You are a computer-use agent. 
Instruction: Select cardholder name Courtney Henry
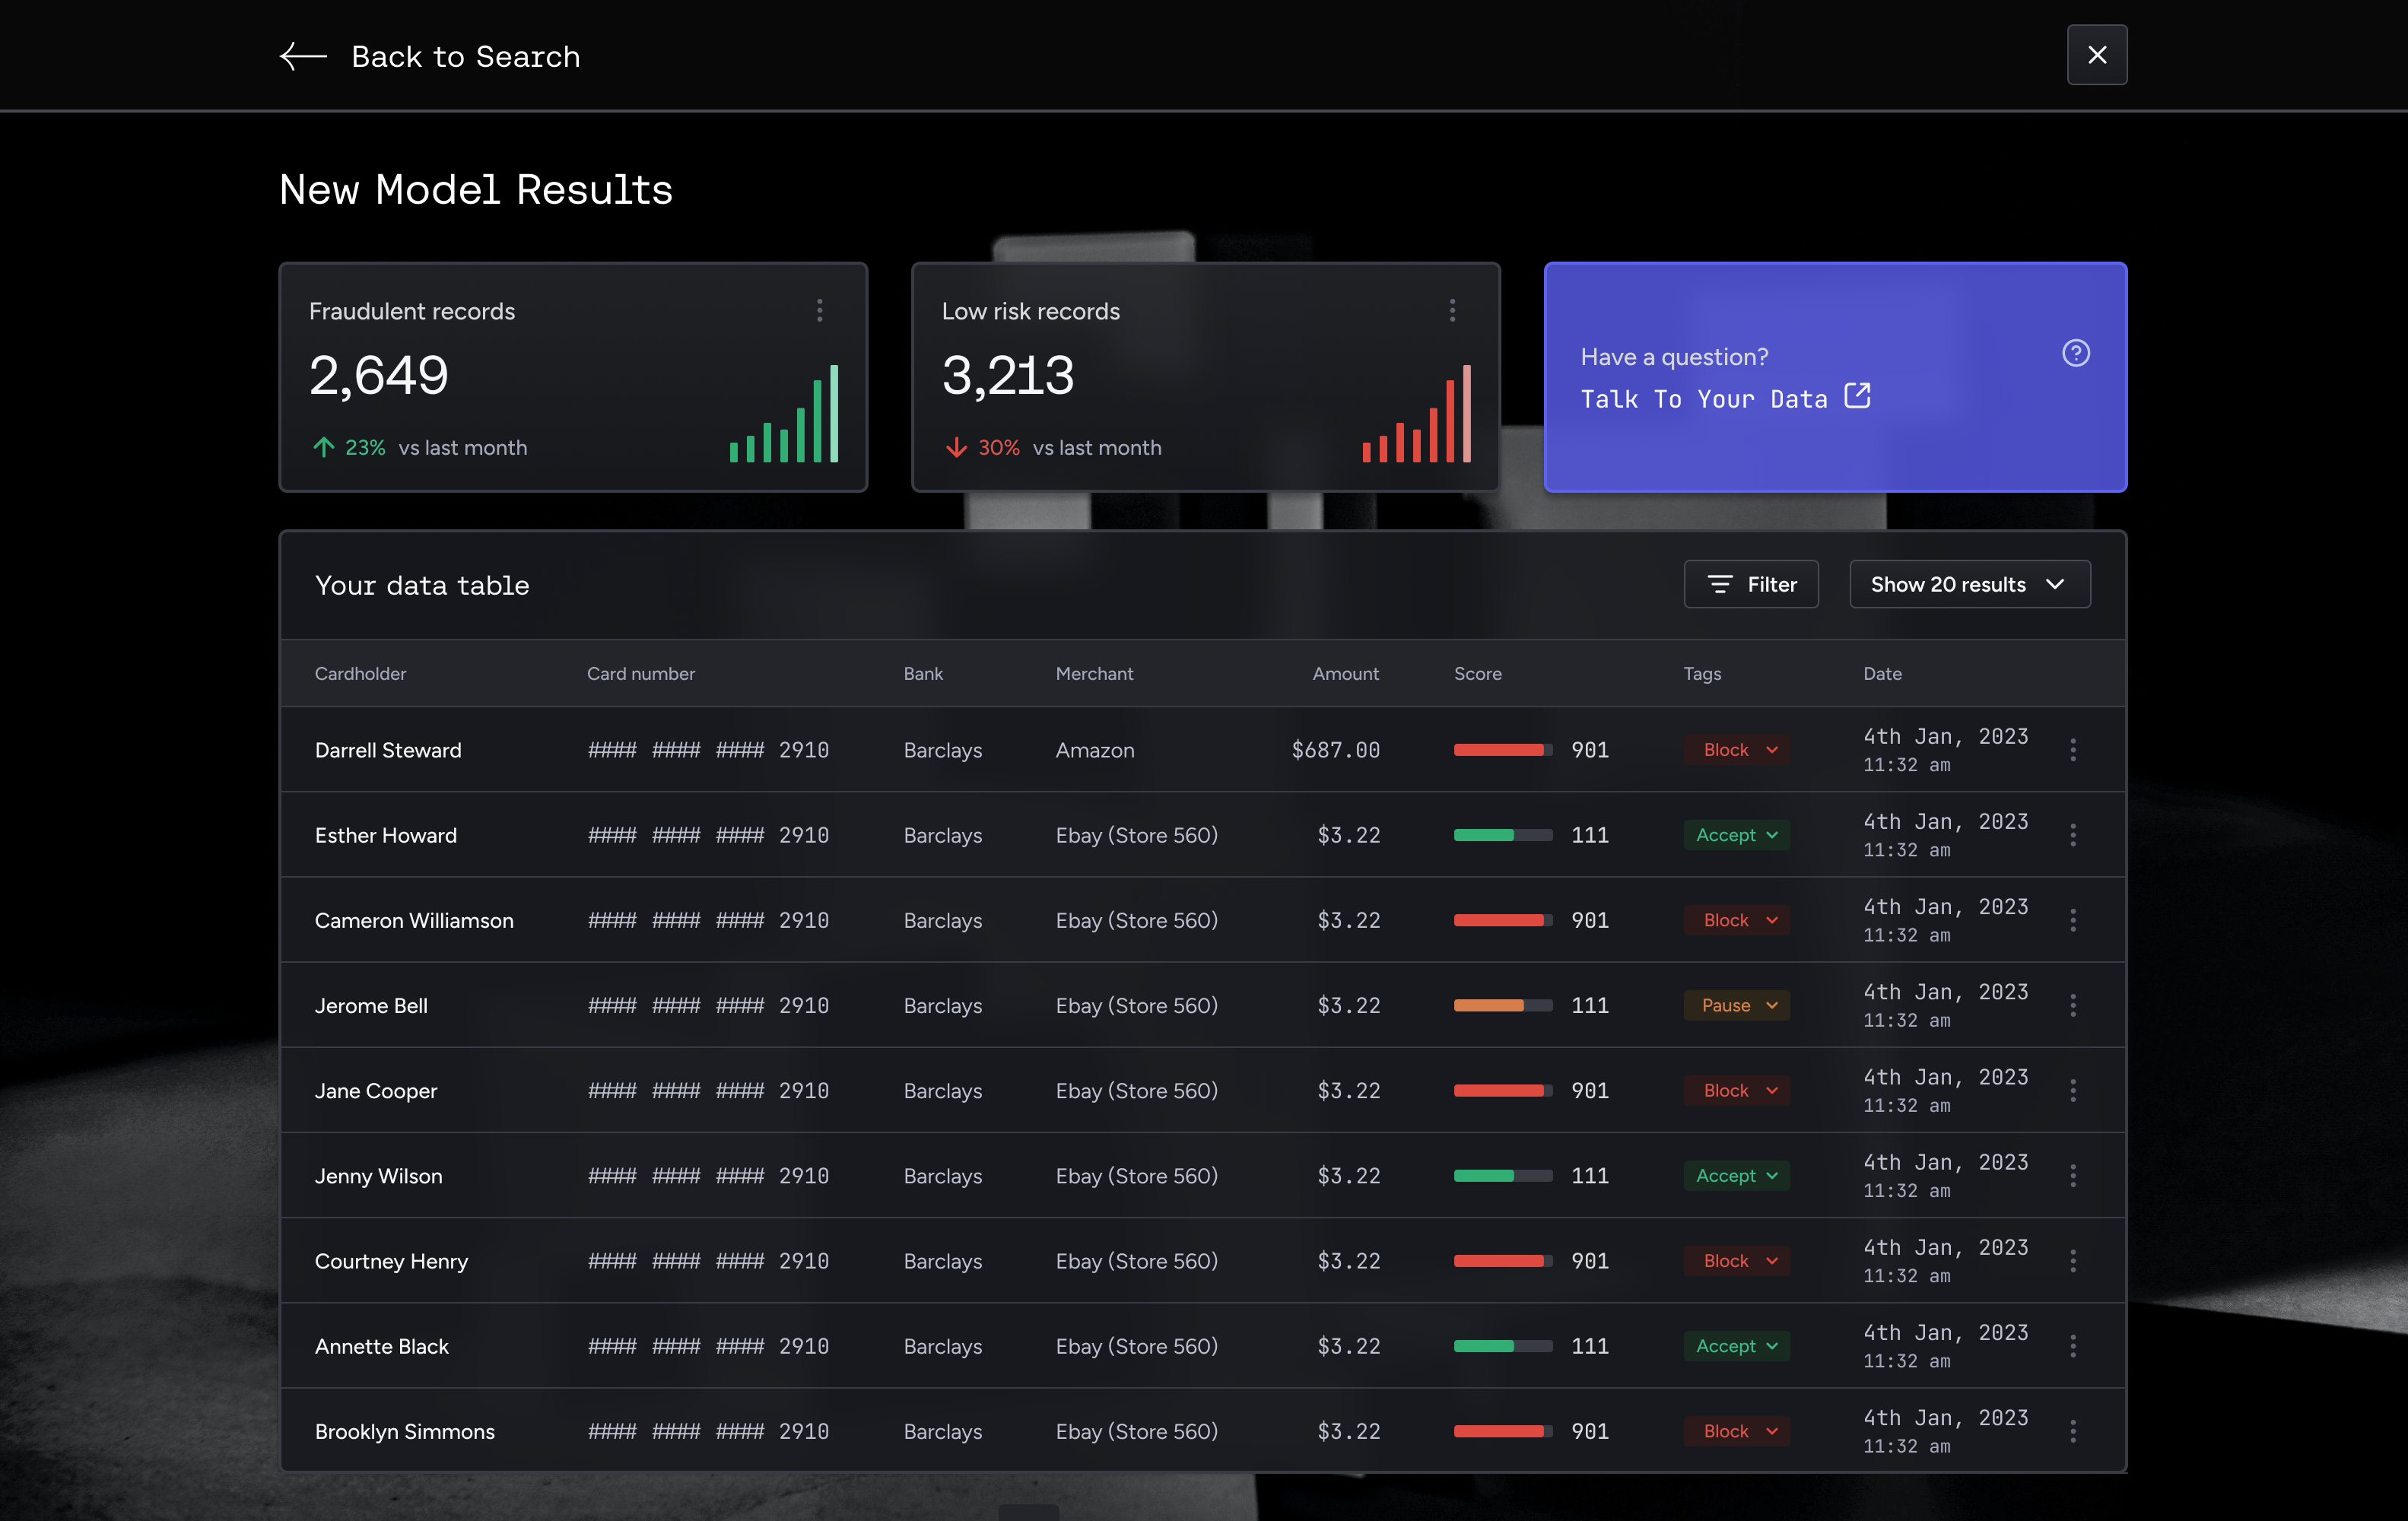(x=391, y=1261)
